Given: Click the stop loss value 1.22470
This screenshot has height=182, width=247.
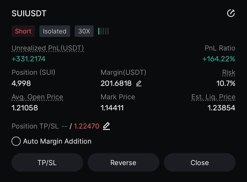Looking at the screenshot, I should point(87,126).
